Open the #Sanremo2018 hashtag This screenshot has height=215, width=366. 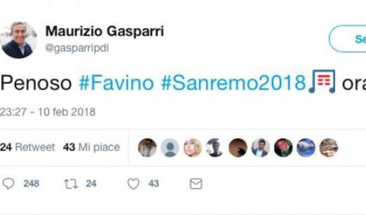pos(234,83)
